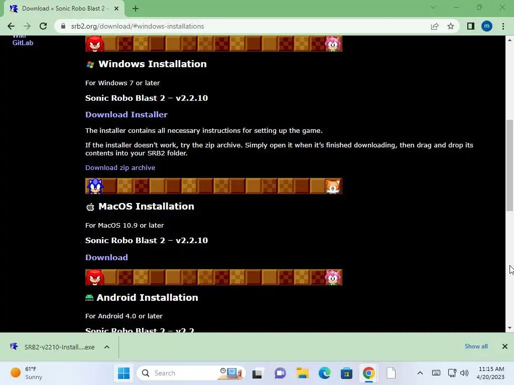The height and width of the screenshot is (385, 514).
Task: Open network settings from the tray
Action: 452,373
